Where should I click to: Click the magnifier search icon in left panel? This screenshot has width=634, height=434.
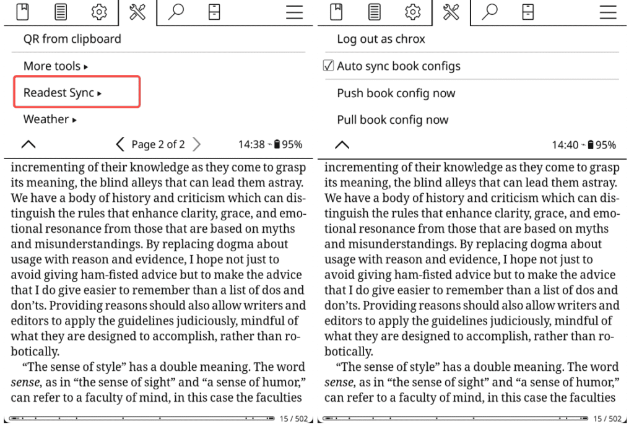[176, 12]
